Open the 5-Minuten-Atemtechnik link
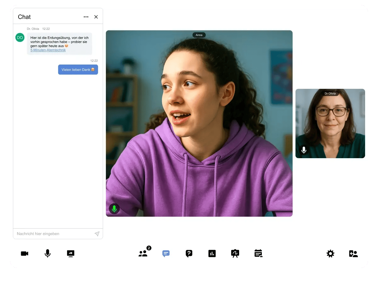378x283 pixels. [48, 50]
